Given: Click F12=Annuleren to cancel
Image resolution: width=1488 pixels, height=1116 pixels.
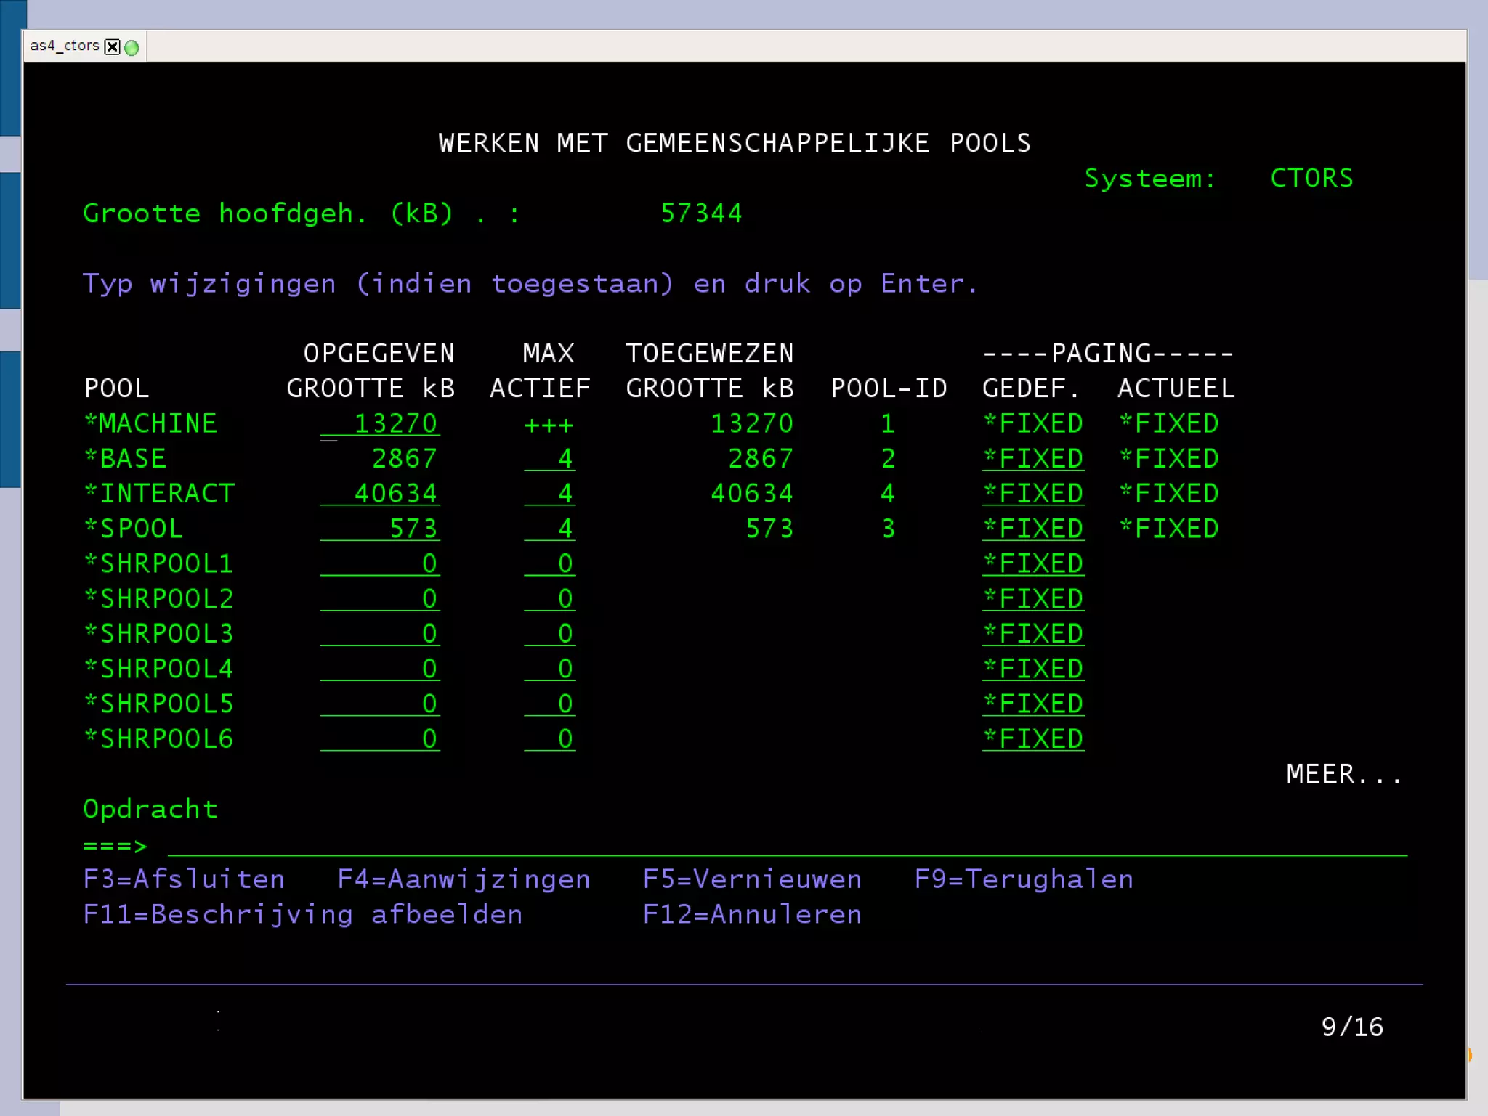Looking at the screenshot, I should coord(752,915).
